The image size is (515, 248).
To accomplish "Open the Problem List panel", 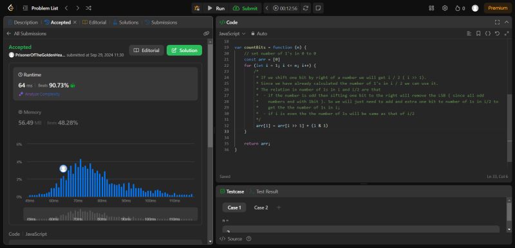I will pos(41,8).
